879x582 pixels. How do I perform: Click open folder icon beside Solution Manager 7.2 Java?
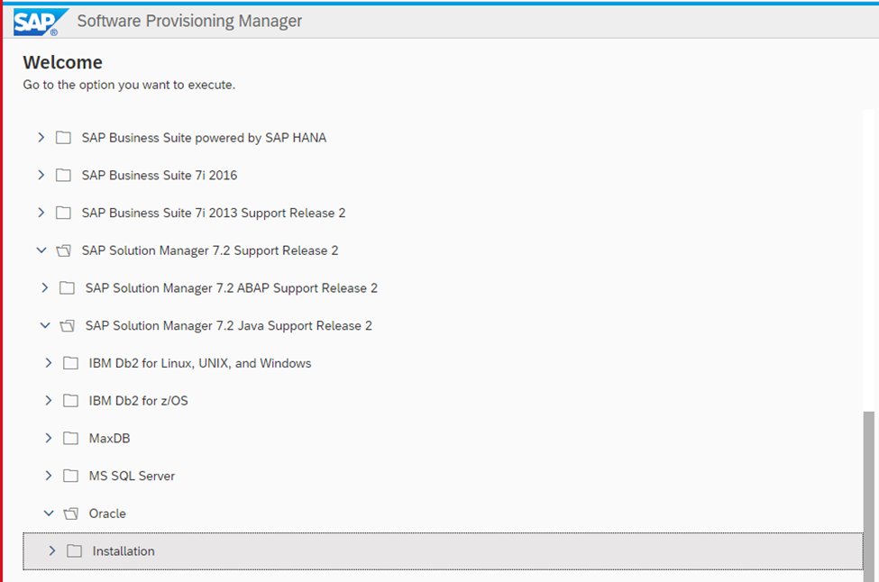click(68, 325)
